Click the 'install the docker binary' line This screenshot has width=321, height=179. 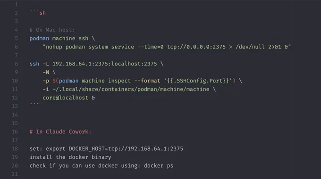coord(70,157)
